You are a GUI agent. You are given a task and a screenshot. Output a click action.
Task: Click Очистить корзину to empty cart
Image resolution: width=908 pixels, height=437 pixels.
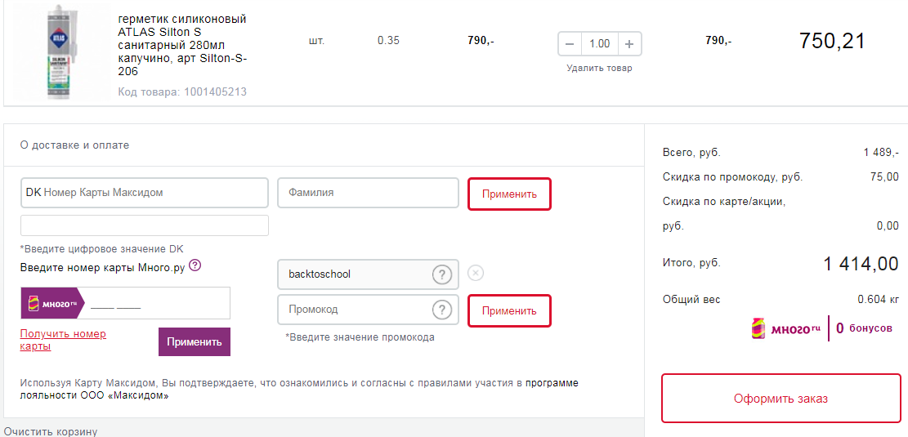(x=51, y=431)
